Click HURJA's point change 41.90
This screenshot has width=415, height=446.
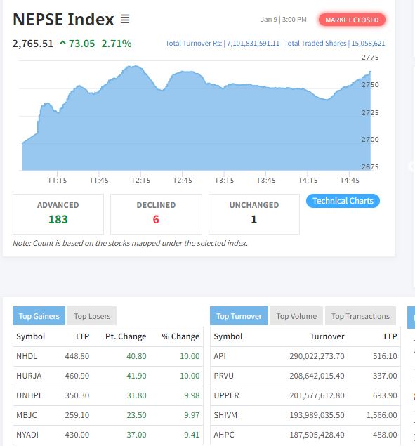click(136, 376)
